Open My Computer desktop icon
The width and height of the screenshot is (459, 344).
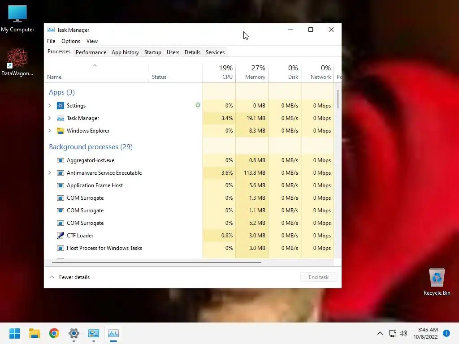tap(17, 19)
